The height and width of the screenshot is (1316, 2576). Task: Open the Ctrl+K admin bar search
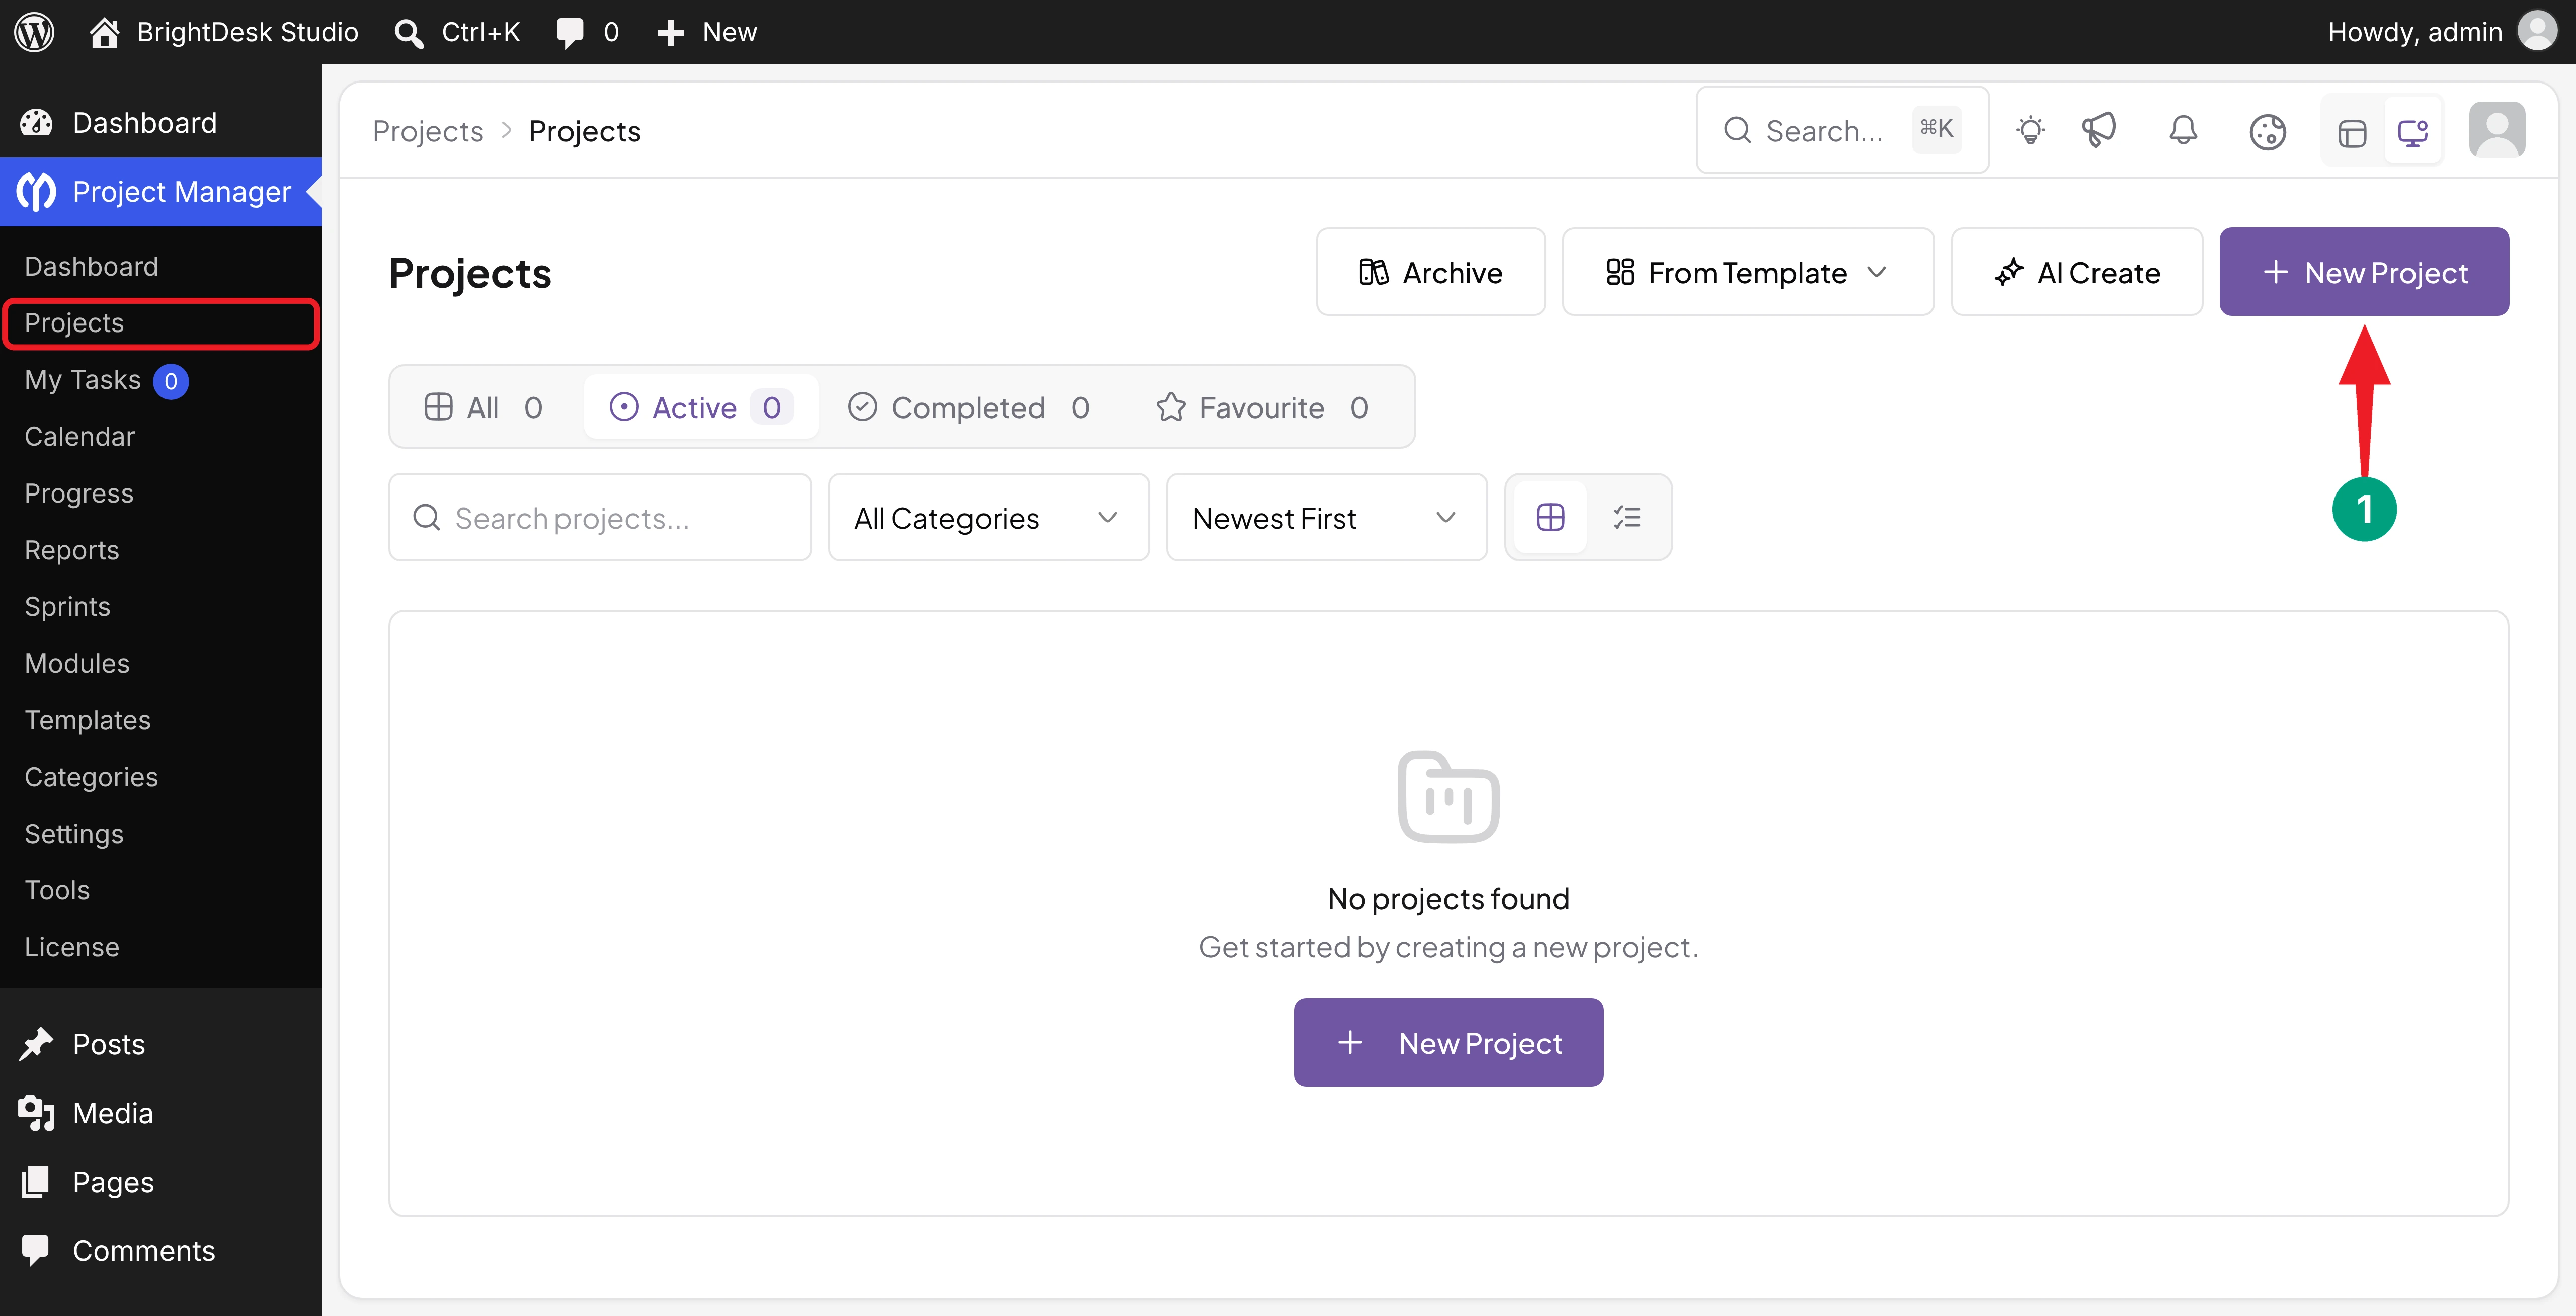457,32
